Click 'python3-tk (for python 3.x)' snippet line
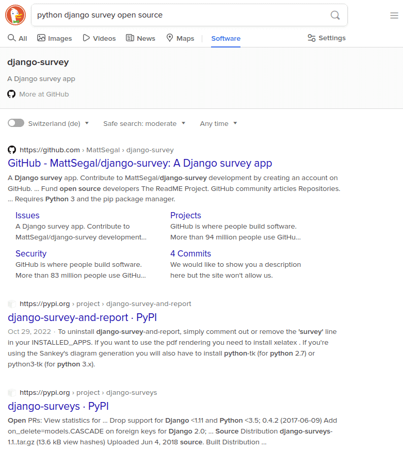Screen dimensions: 403x449 click(51, 364)
